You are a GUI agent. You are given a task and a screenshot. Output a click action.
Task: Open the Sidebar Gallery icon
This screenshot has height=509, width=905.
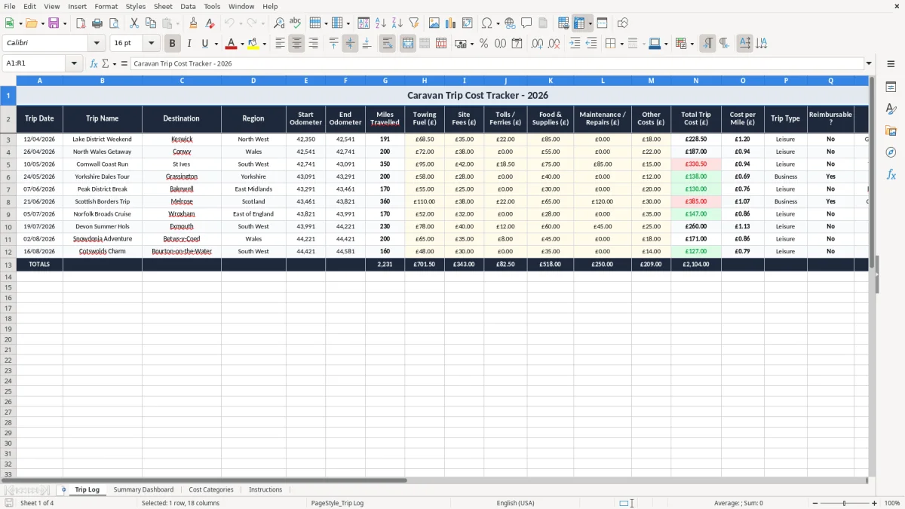891,130
